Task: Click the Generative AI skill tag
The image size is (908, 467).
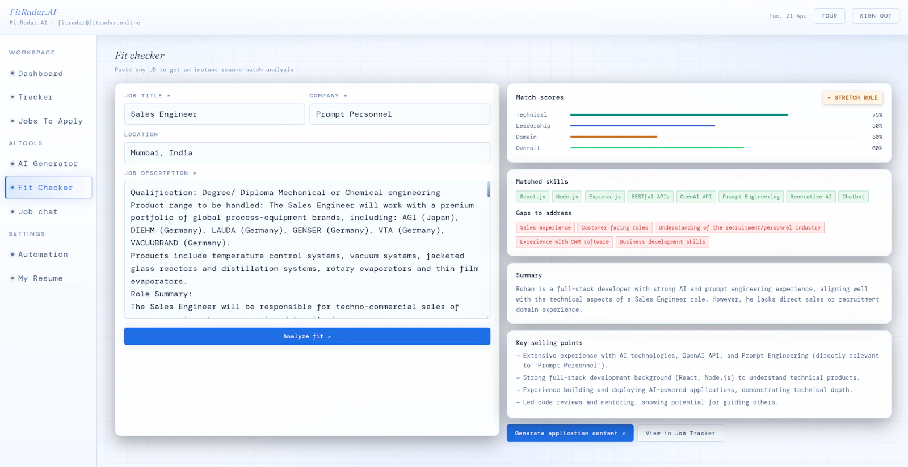Action: click(811, 197)
